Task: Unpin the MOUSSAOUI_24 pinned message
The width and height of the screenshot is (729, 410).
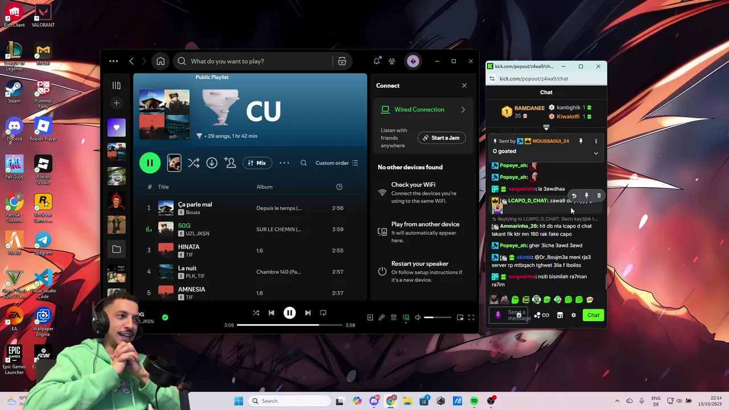Action: (x=581, y=141)
